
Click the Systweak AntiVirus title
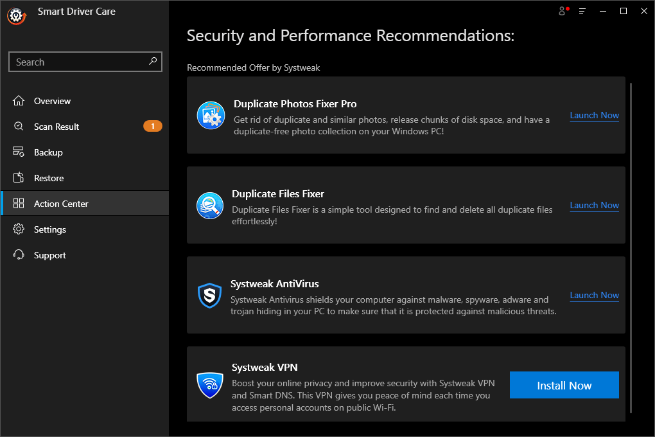(x=274, y=284)
